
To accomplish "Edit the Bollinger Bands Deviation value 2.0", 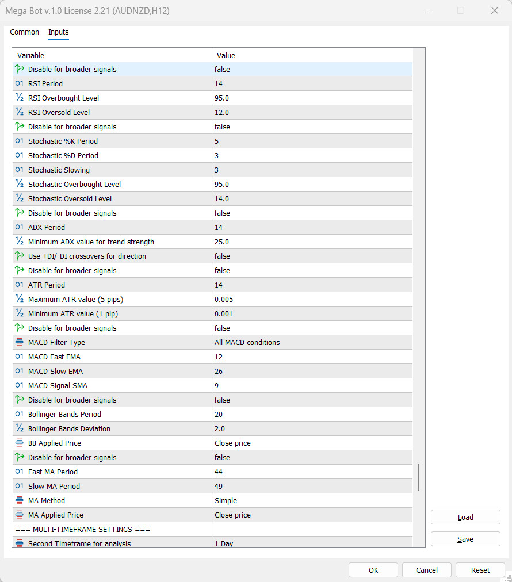I will point(312,428).
